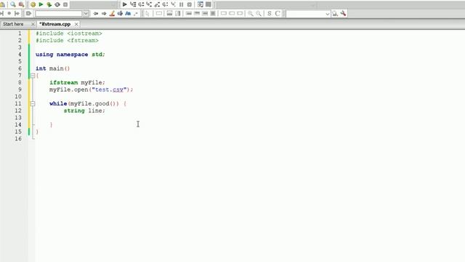The height and width of the screenshot is (262, 465).
Task: Click the jump forward arrow icon
Action: point(104,13)
